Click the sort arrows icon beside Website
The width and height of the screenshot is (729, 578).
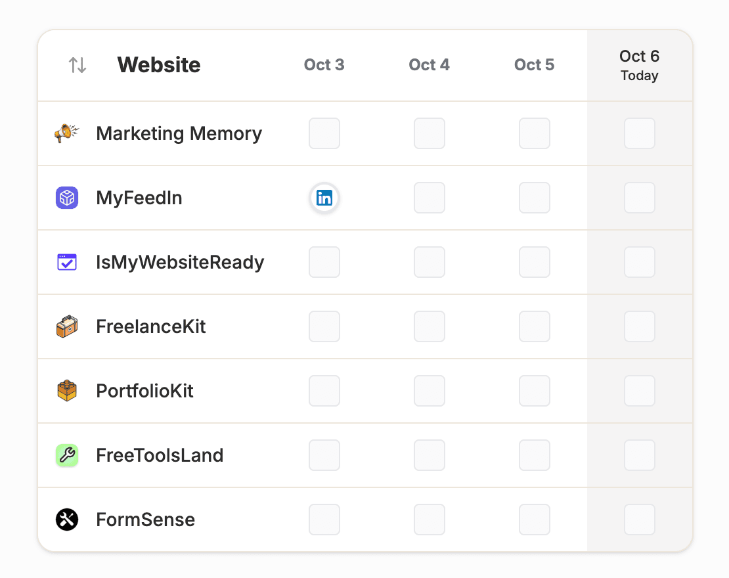click(77, 65)
